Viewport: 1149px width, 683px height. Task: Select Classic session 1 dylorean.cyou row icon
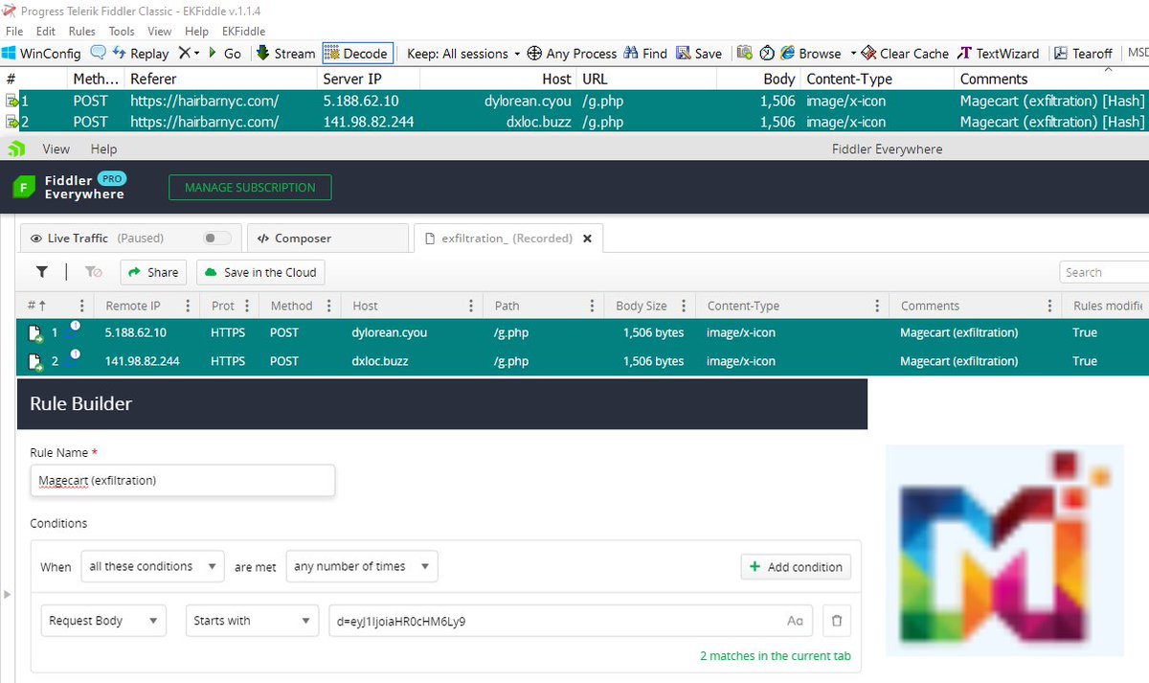click(12, 101)
